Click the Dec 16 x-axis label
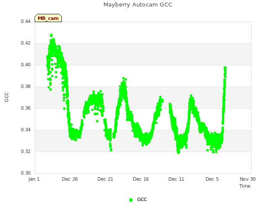Screen dimensions: 277x208 tap(141, 179)
